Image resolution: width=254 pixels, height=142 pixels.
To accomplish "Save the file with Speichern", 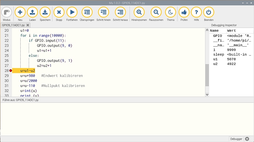I will (x=45, y=13).
